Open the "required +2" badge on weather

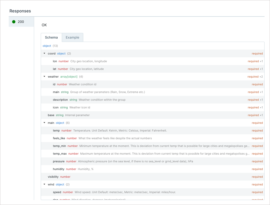click(x=255, y=77)
